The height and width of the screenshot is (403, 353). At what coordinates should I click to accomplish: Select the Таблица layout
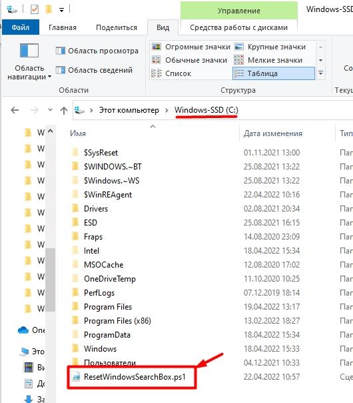coord(274,73)
